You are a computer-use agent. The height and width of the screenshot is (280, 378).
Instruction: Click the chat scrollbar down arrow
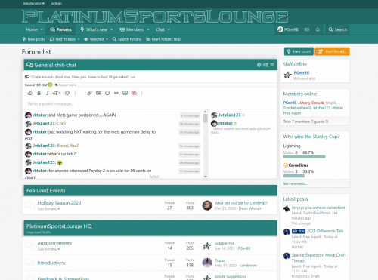click(206, 177)
